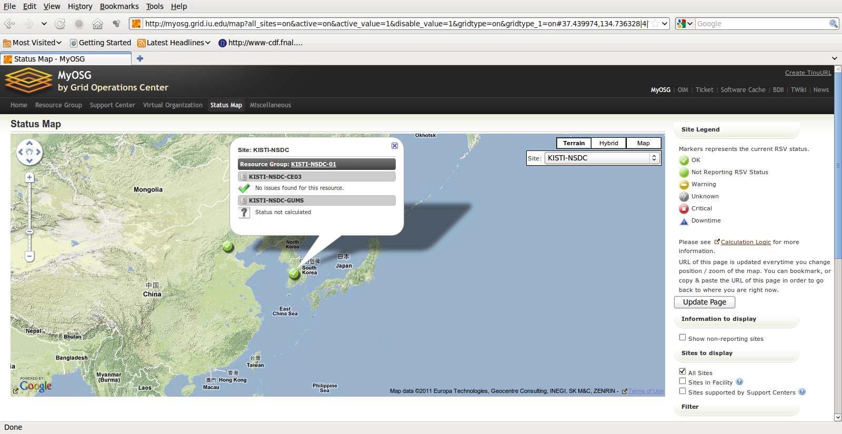Screen dimensions: 842x434
Task: Open a new tab with plus icon
Action: (x=140, y=58)
